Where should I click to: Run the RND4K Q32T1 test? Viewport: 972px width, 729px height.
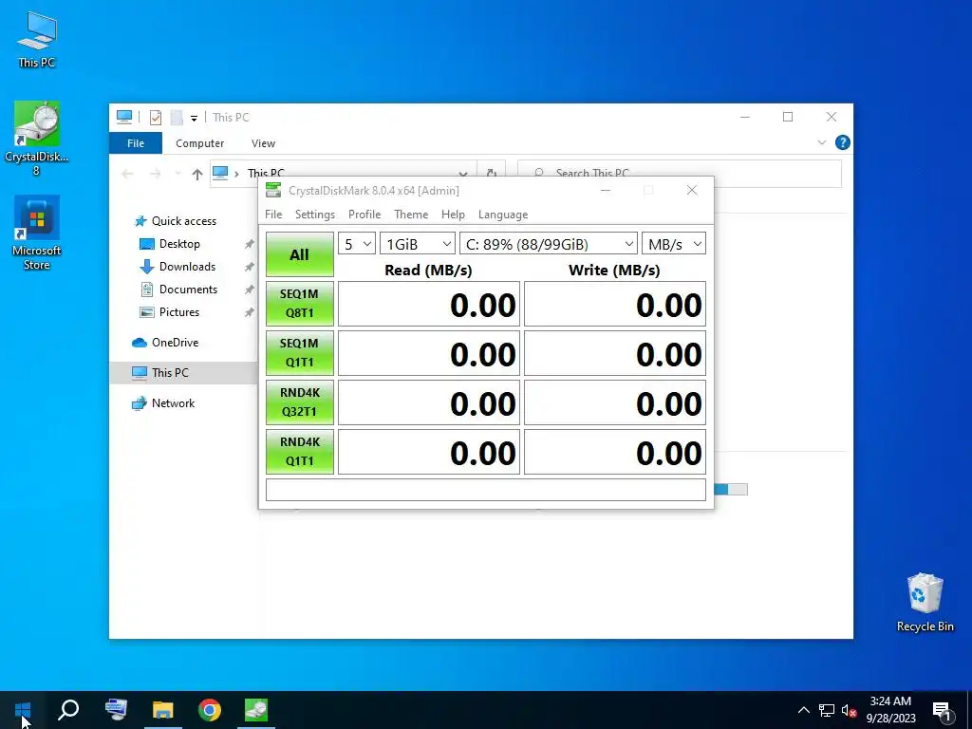[x=299, y=402]
